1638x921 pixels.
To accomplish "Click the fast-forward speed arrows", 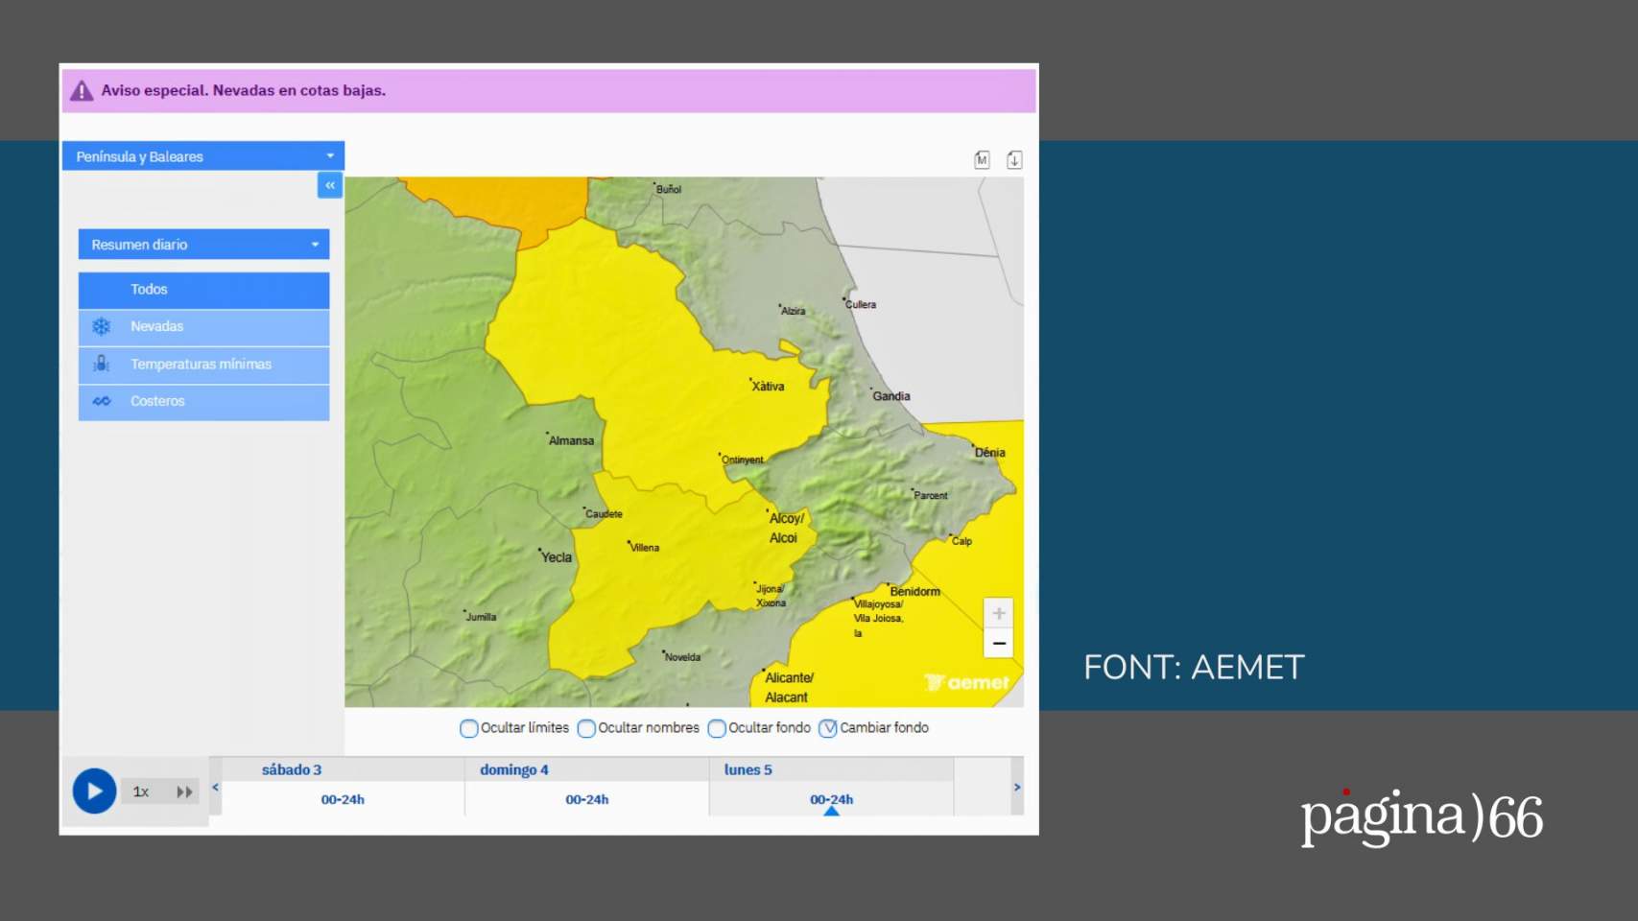I will point(184,792).
